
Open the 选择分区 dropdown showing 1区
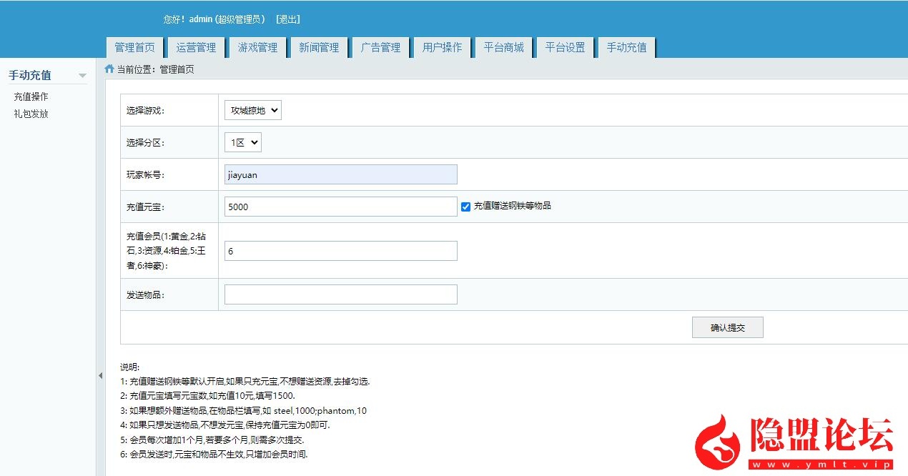click(242, 142)
